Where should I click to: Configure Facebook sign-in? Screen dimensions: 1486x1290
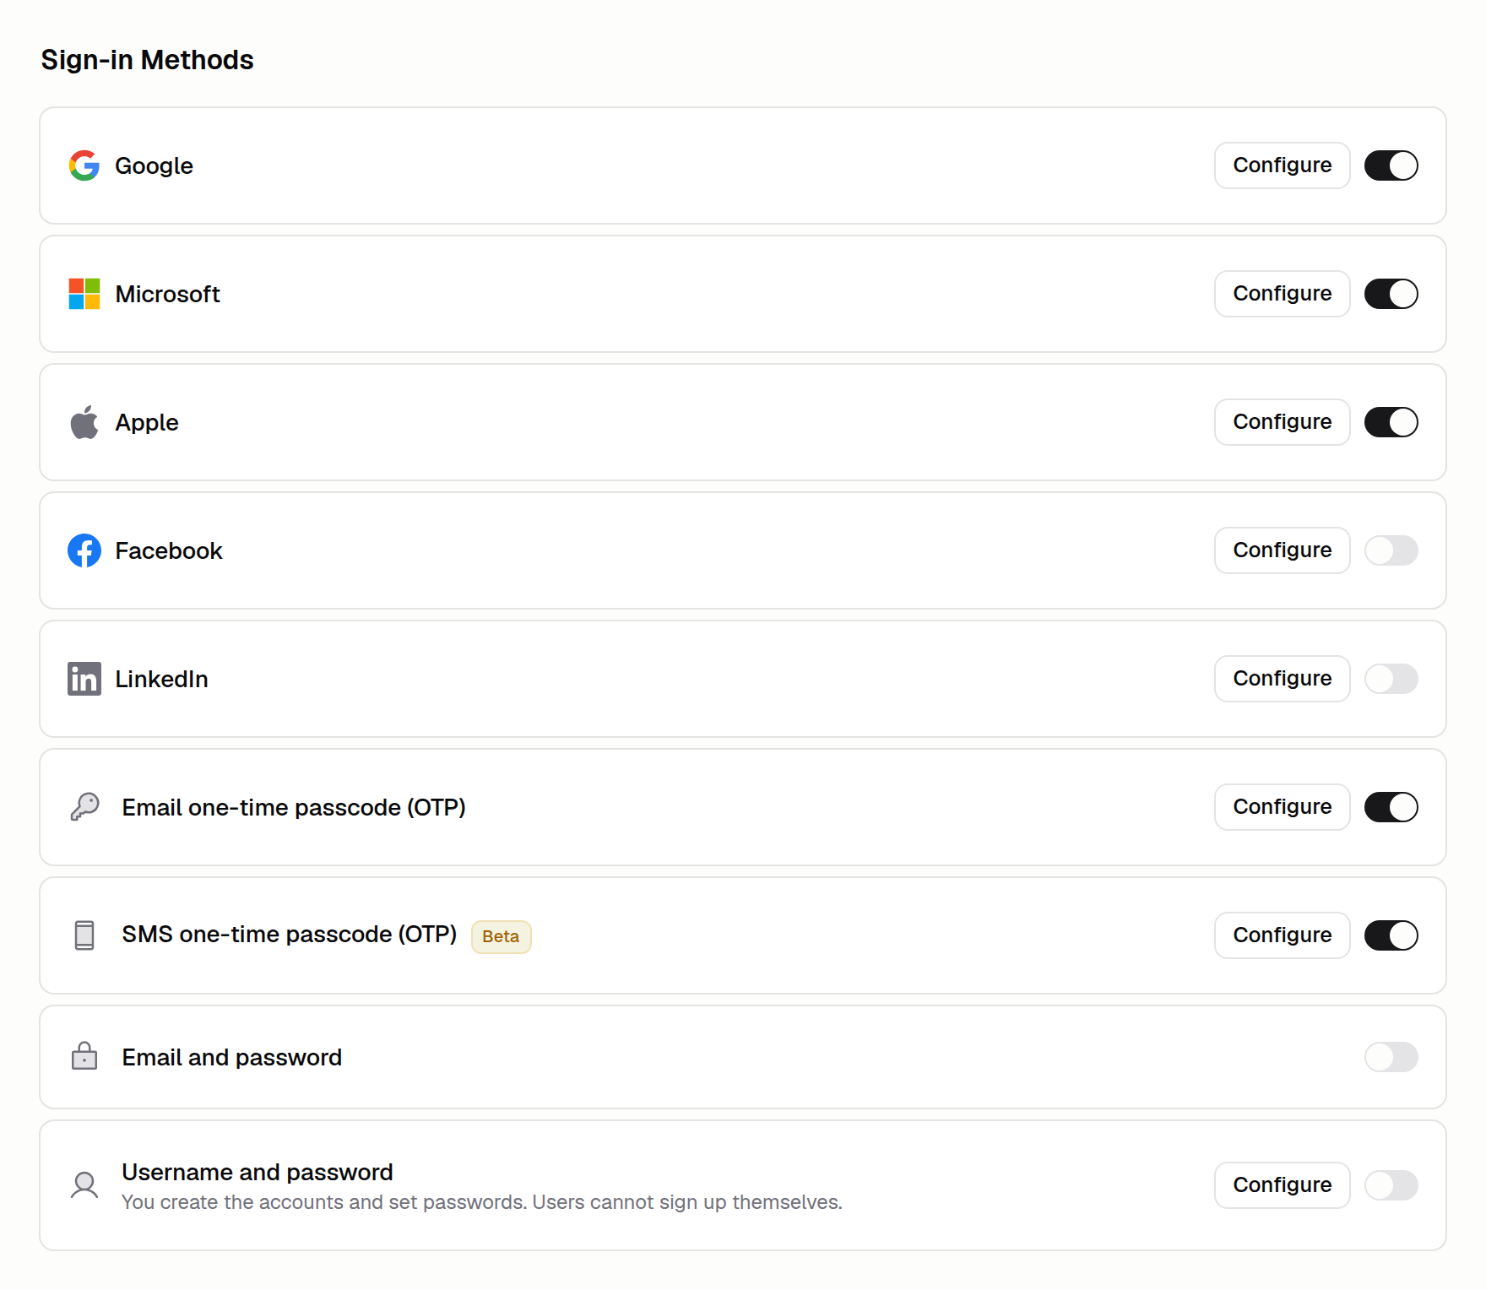(1283, 550)
